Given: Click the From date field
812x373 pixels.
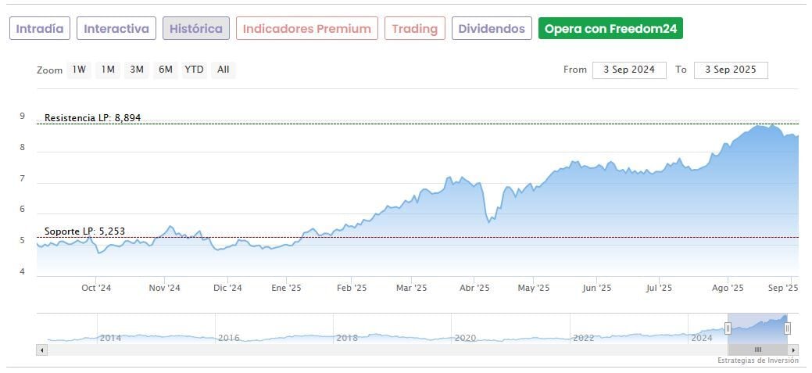Looking at the screenshot, I should coord(629,70).
